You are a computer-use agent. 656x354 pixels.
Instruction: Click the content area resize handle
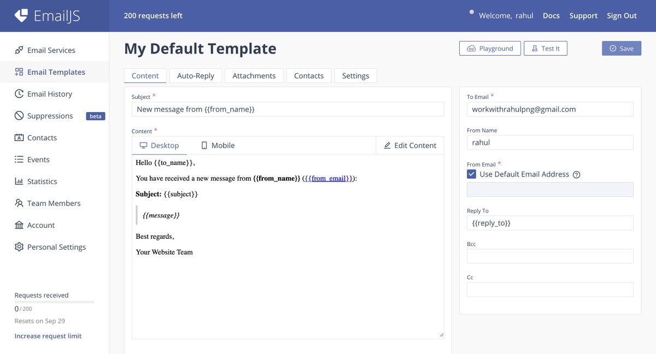pos(441,335)
